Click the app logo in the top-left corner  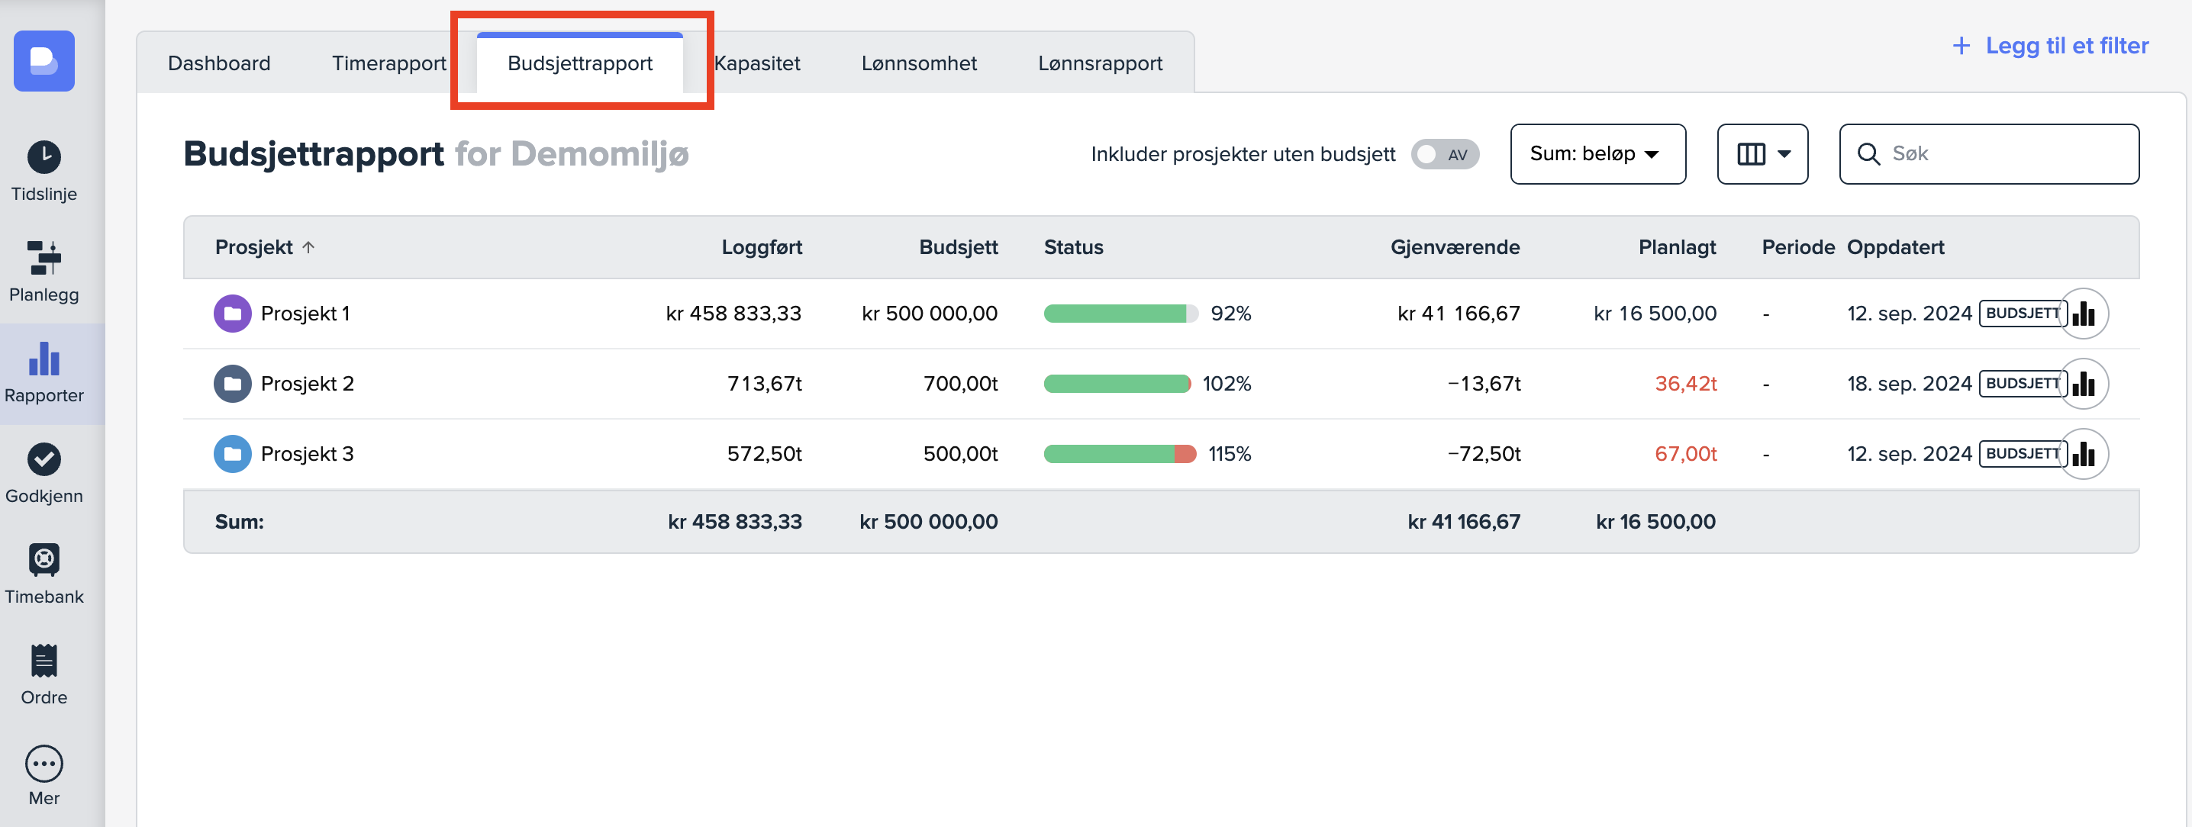(44, 61)
